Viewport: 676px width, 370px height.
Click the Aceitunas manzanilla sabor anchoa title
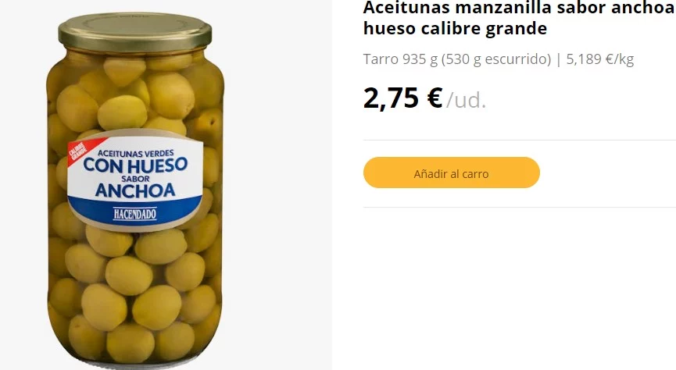[519, 7]
